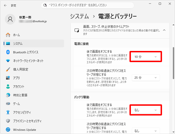Click the settings search box

point(87,5)
